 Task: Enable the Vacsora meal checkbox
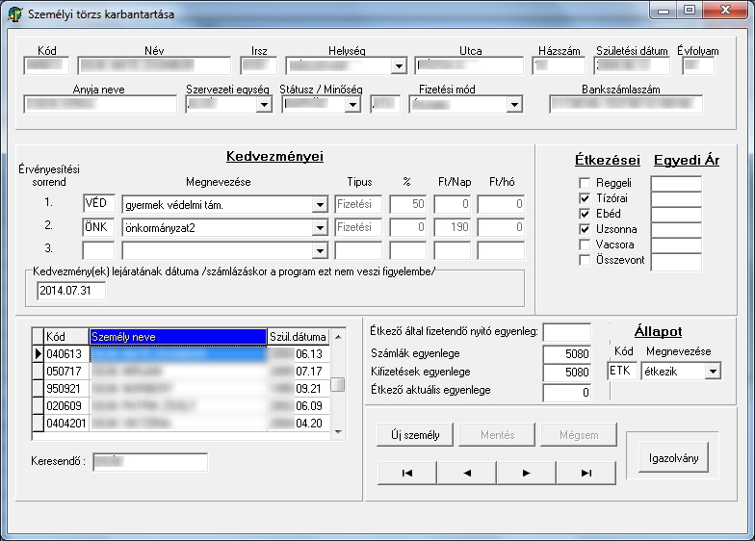(x=585, y=245)
